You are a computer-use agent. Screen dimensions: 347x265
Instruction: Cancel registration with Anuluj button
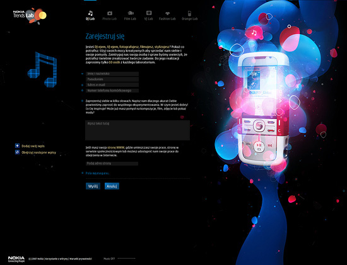(112, 186)
